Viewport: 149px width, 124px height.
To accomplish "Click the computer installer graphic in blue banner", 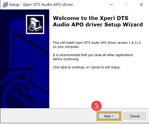I will click(35, 24).
